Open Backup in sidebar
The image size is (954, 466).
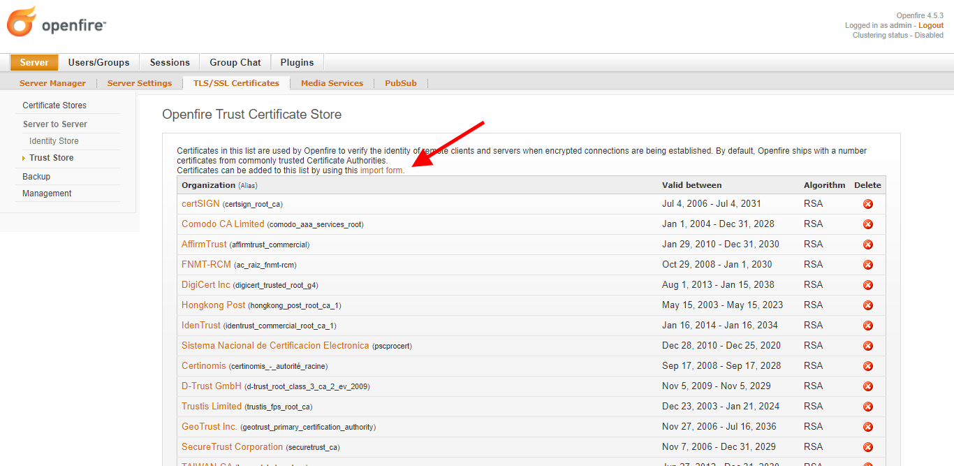(x=36, y=177)
